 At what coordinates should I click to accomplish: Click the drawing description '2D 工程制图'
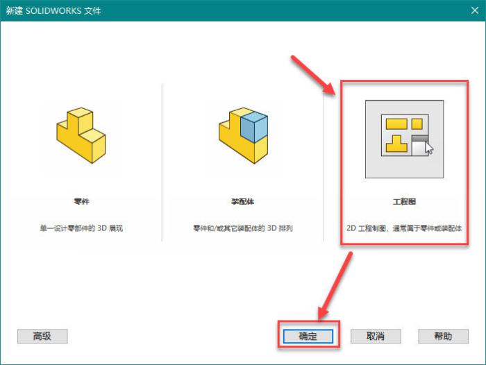point(404,228)
